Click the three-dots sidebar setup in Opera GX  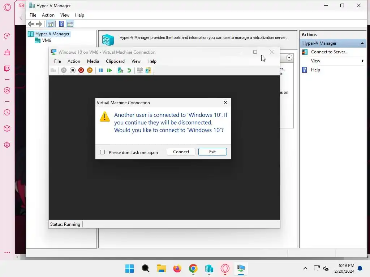click(7, 252)
